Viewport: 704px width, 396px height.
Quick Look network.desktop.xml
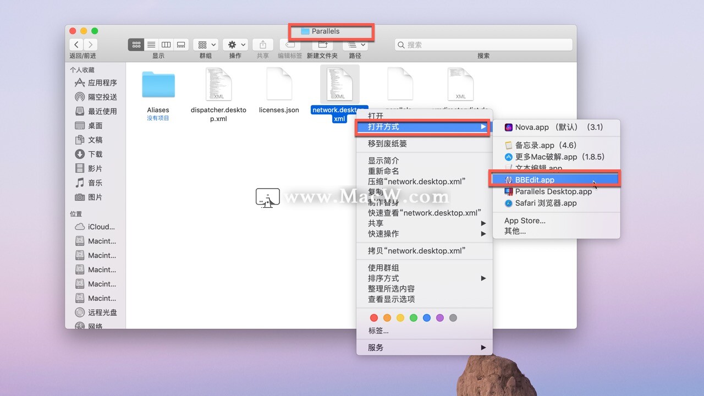[425, 213]
